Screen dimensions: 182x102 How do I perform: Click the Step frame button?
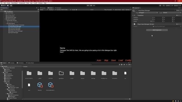click(94, 5)
